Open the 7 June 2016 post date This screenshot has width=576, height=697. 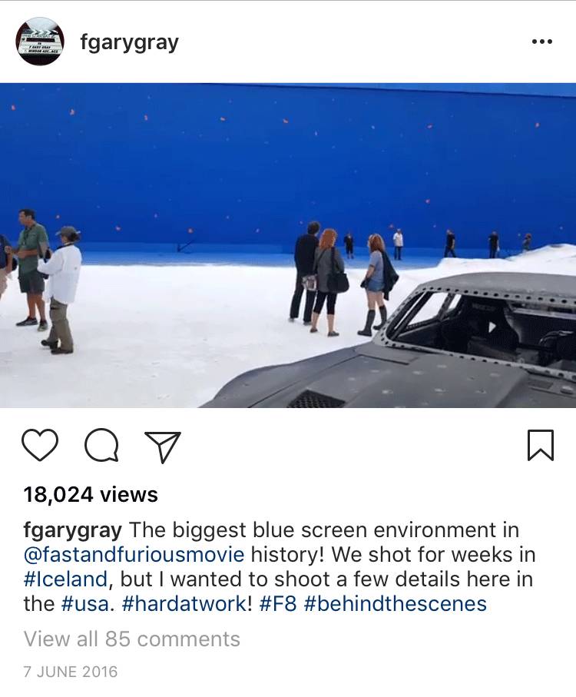pos(70,672)
